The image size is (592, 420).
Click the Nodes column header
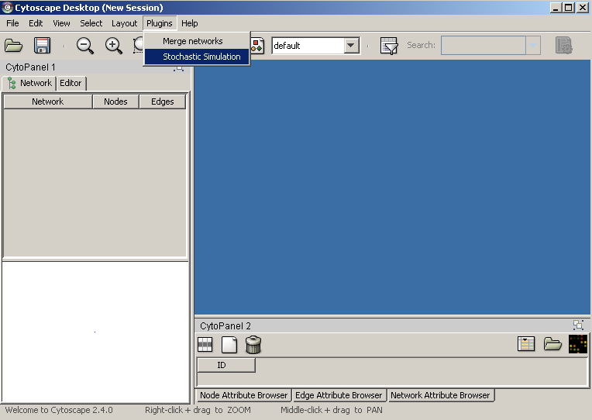coord(115,102)
